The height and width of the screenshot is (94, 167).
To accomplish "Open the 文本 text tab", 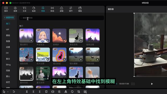I will click(x=25, y=9).
